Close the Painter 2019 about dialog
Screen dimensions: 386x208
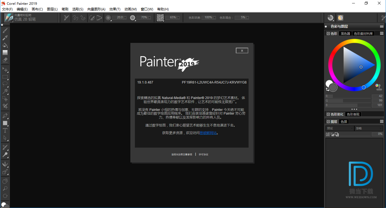click(x=242, y=51)
